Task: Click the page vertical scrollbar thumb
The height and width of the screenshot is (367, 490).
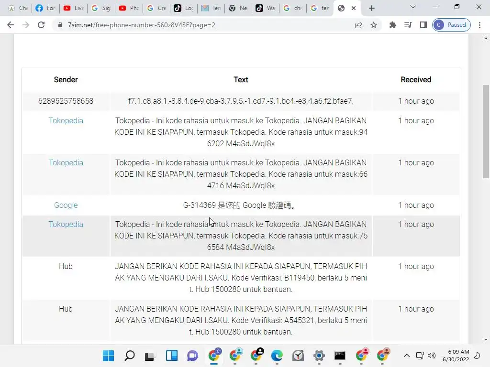Action: pyautogui.click(x=486, y=131)
